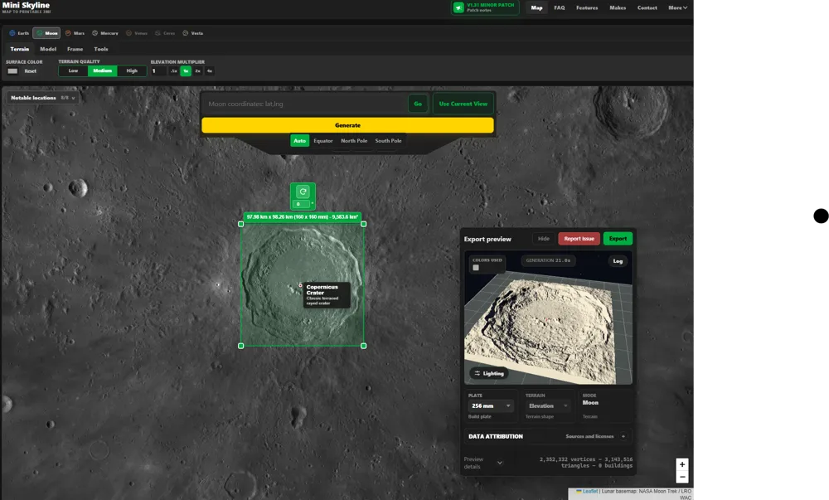Set terrain quality to High
829x500 pixels.
click(x=132, y=70)
